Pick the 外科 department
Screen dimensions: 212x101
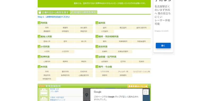(47, 72)
